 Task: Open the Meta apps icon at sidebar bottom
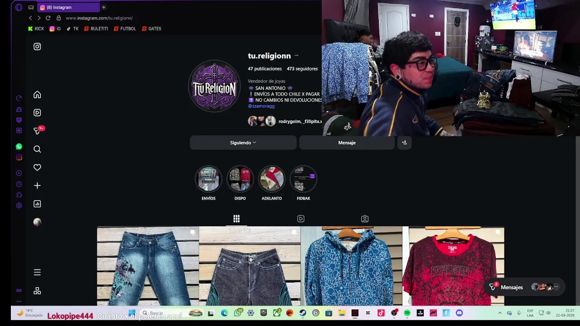37,291
